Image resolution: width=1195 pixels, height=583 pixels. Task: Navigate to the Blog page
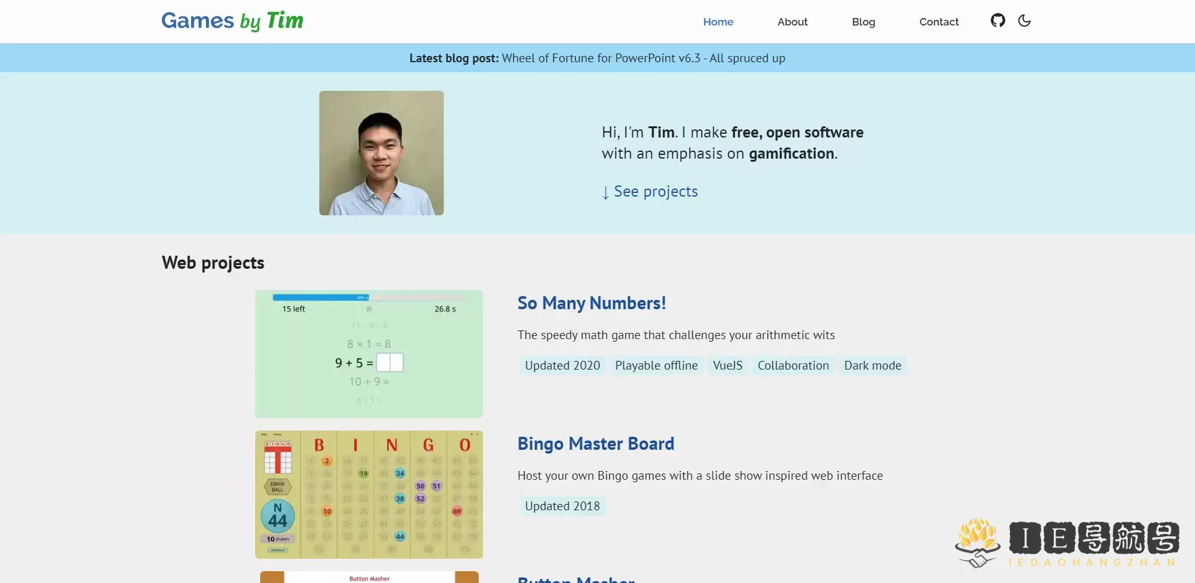click(x=863, y=22)
